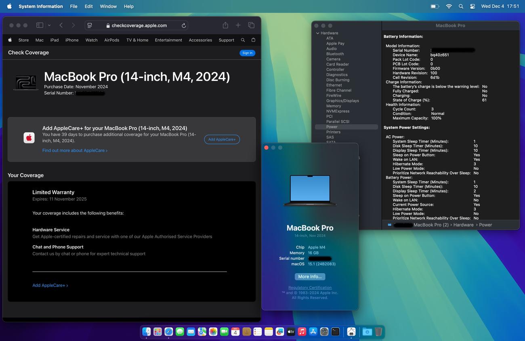Click the Wi-Fi status icon in the menu bar
The width and height of the screenshot is (525, 341).
[449, 6]
